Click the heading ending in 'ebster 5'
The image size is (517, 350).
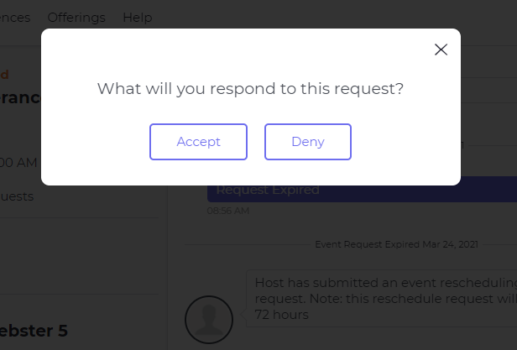pyautogui.click(x=34, y=331)
